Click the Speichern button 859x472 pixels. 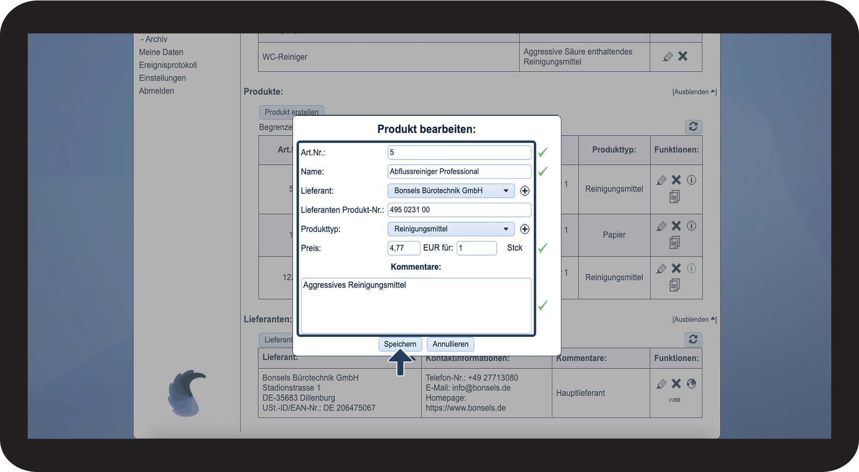point(400,344)
